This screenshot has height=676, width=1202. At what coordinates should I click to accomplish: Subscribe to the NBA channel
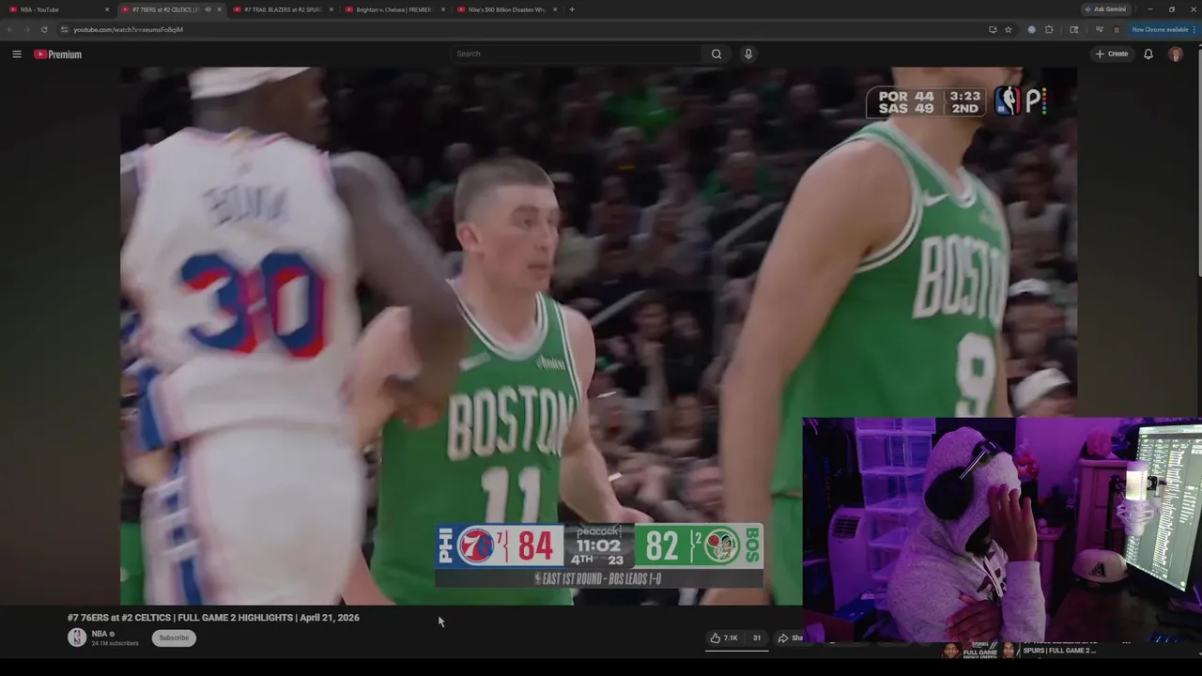(174, 638)
